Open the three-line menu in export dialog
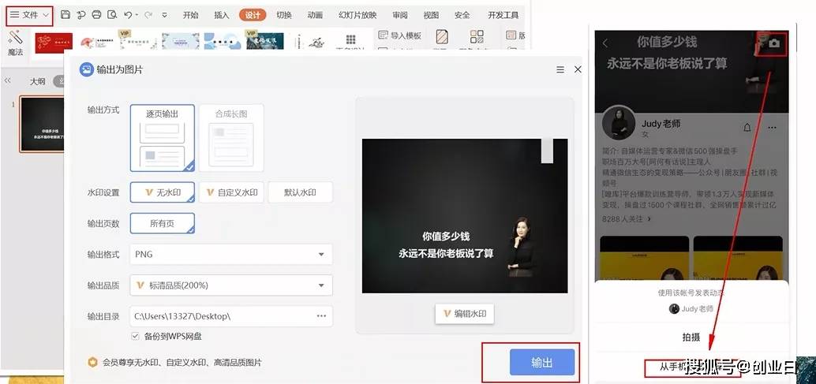The width and height of the screenshot is (816, 384). [x=560, y=69]
